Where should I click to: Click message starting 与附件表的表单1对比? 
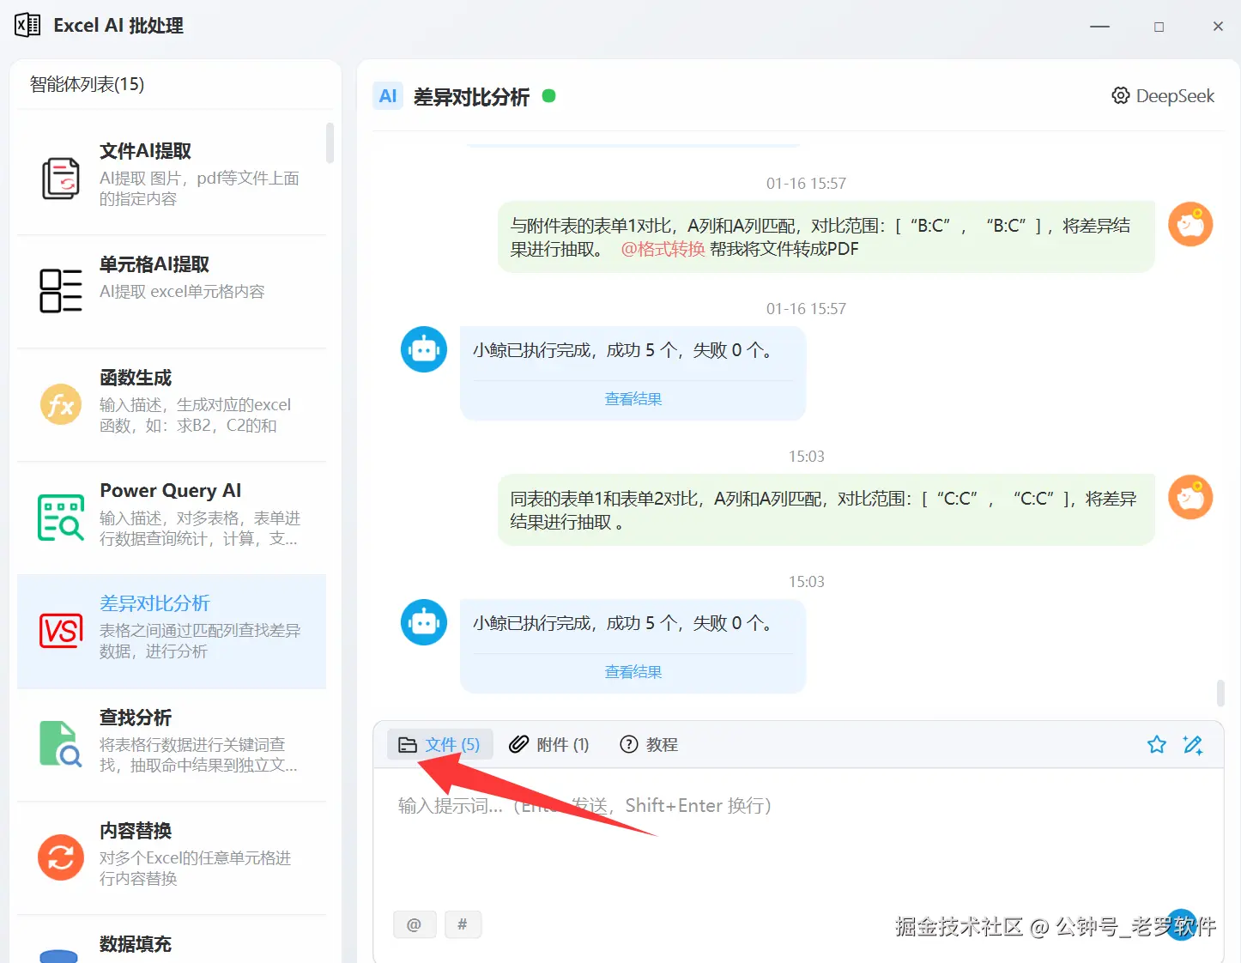826,237
